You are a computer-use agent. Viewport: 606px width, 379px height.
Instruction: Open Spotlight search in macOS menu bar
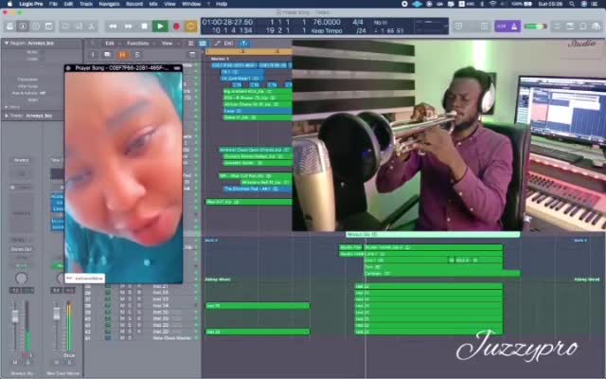click(571, 4)
